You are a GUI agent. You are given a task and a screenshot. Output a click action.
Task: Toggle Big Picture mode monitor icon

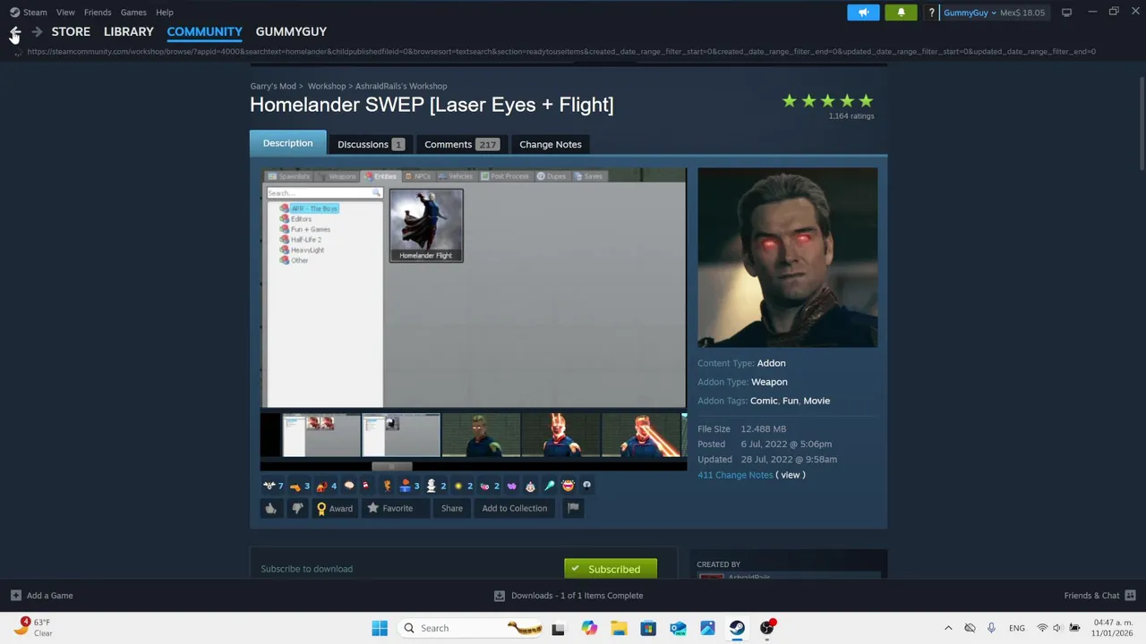pos(1066,13)
